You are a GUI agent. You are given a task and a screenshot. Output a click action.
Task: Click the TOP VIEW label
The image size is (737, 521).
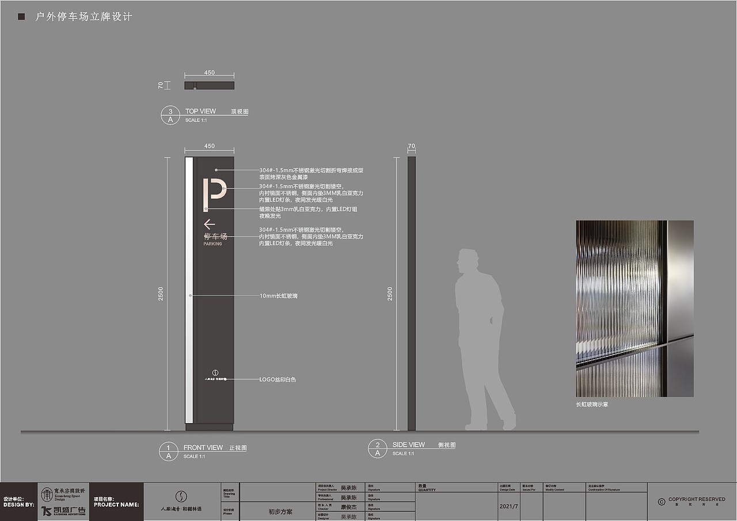coord(200,111)
